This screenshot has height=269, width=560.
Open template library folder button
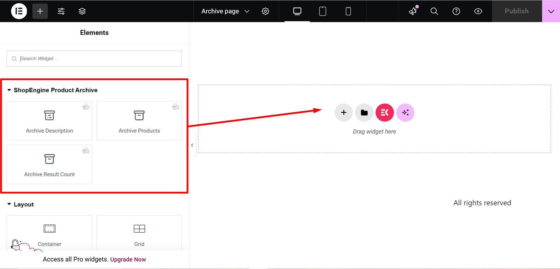[x=364, y=113]
